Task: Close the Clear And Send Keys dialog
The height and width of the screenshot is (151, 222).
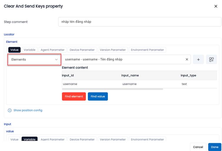Action: pos(216,6)
